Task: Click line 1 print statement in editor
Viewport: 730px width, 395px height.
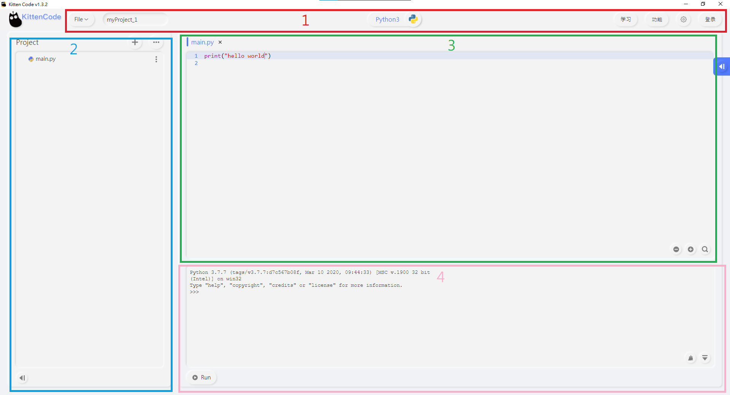Action: tap(238, 56)
